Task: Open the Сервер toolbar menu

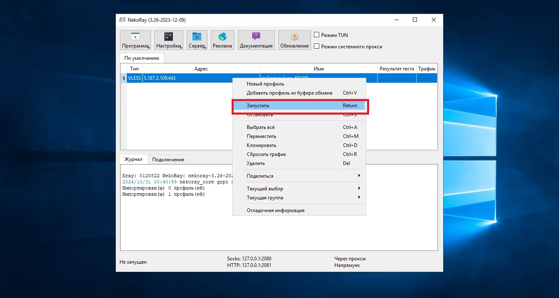Action: [x=197, y=40]
